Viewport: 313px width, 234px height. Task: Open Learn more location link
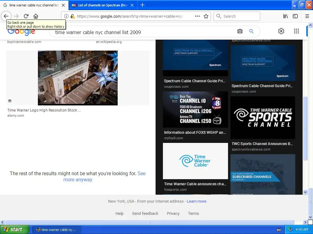tap(197, 201)
